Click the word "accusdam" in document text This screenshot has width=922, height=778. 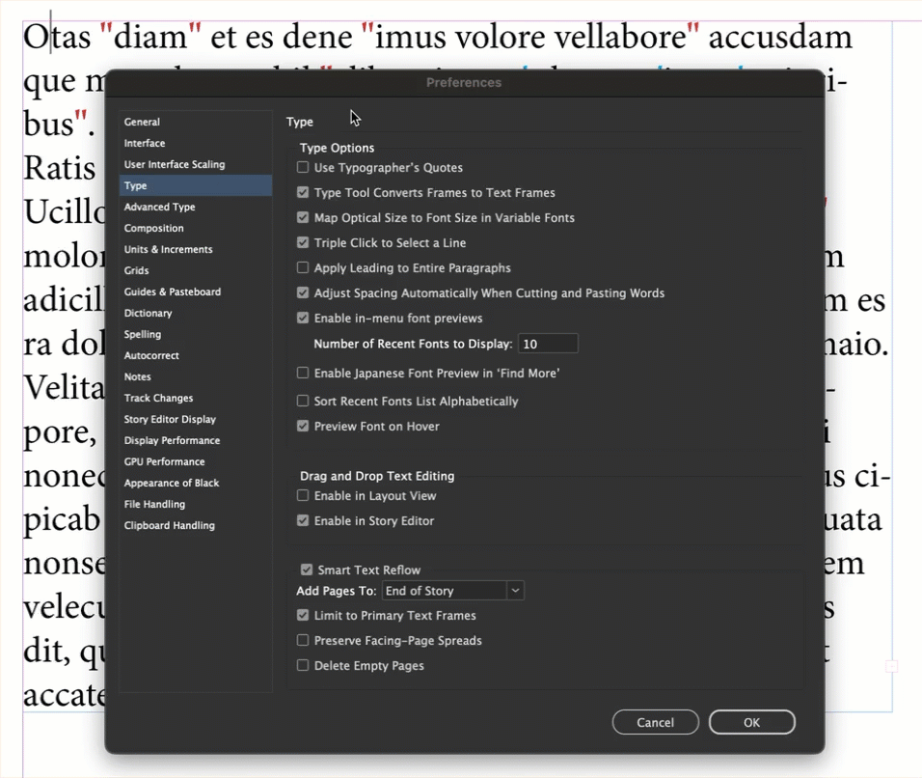pos(779,37)
